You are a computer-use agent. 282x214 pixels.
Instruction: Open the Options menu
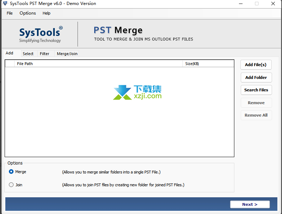(x=28, y=13)
